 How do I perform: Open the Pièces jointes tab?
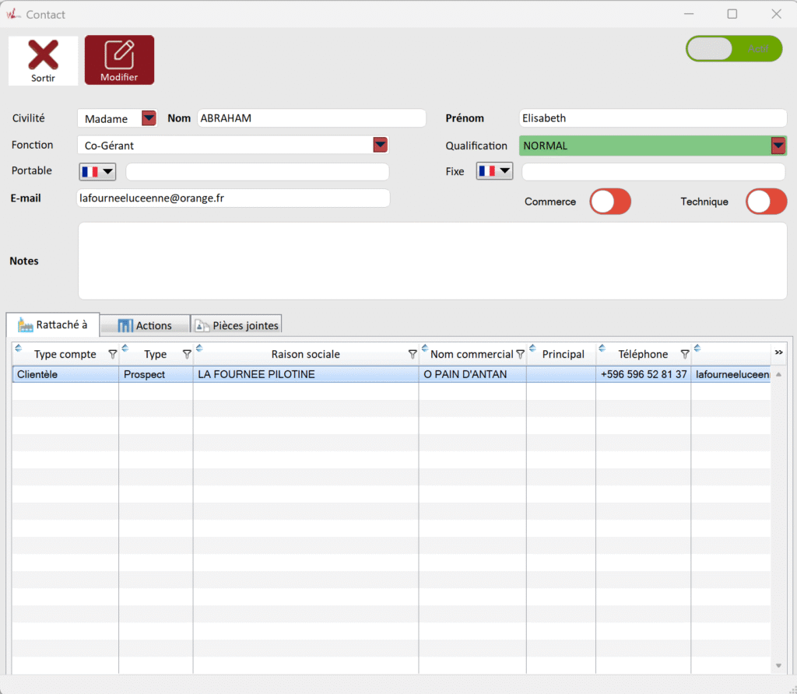[236, 325]
